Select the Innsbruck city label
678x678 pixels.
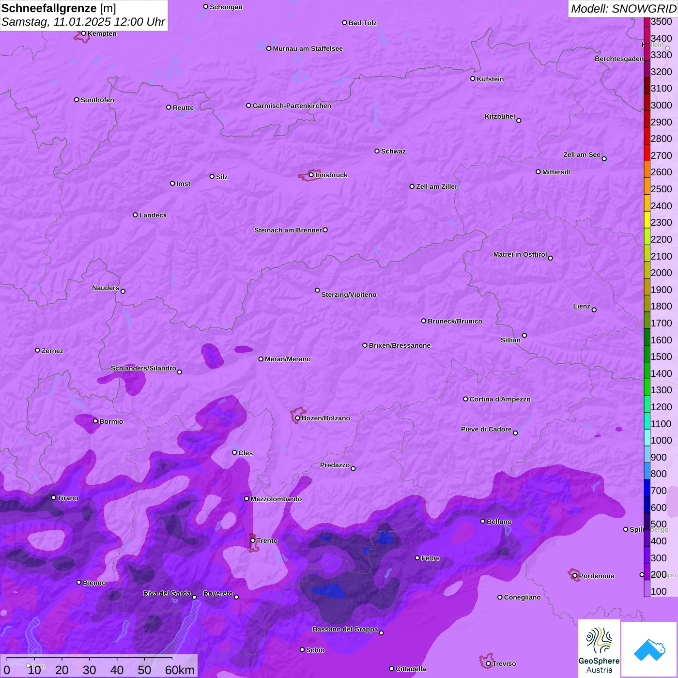pyautogui.click(x=331, y=175)
